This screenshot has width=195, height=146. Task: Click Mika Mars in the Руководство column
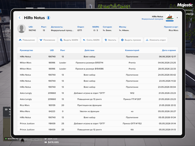point(25,111)
